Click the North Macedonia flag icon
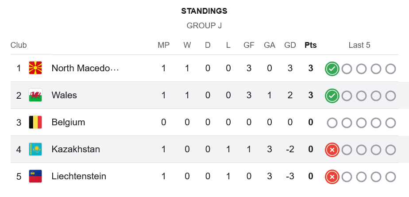 [35, 68]
